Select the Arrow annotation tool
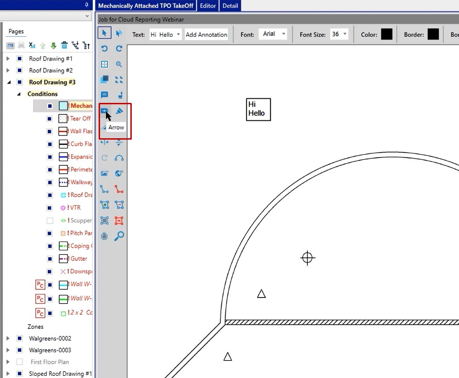459x378 pixels. (104, 111)
